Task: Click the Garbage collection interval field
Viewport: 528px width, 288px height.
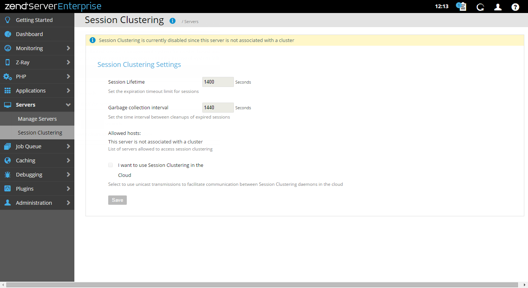Action: pos(218,107)
